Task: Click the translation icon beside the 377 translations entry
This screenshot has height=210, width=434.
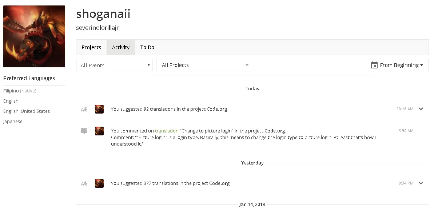Action: click(x=84, y=183)
